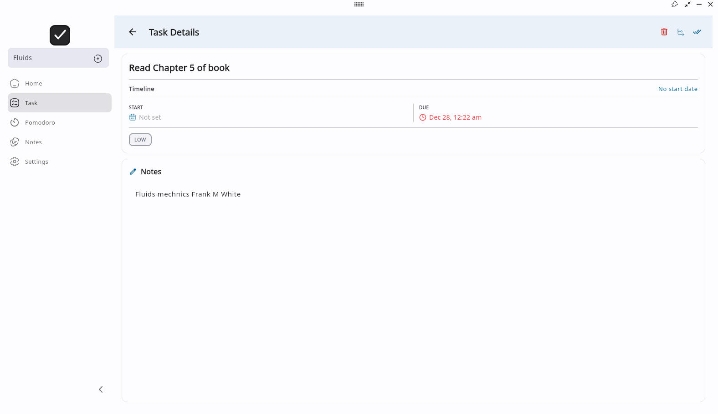Edit due date Dec 28, 12:22 am
Viewport: 718px width, 414px height.
[x=455, y=117]
